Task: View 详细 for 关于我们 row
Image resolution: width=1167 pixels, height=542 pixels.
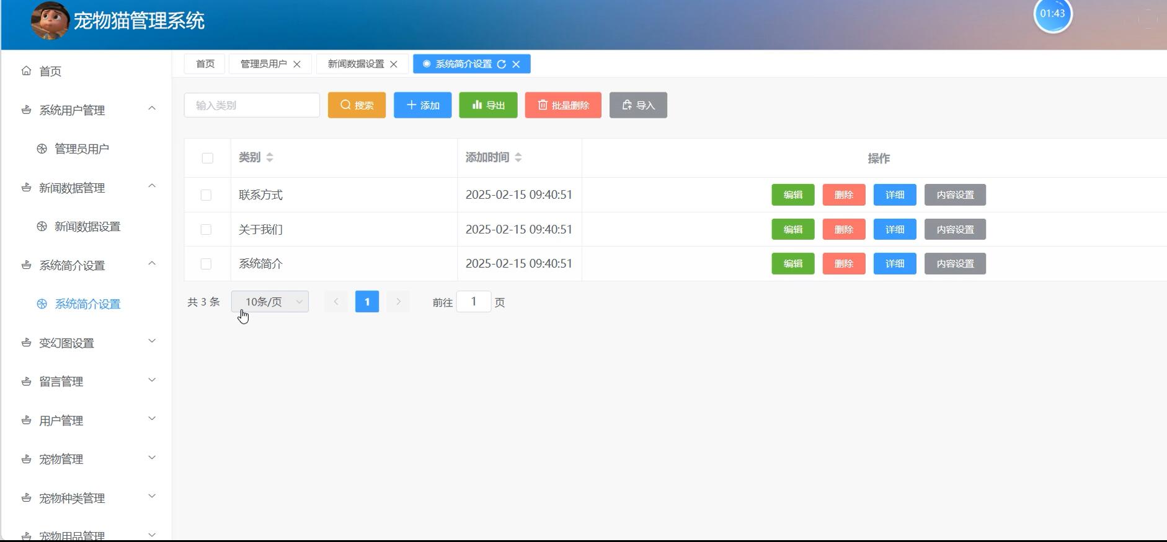Action: click(x=895, y=229)
